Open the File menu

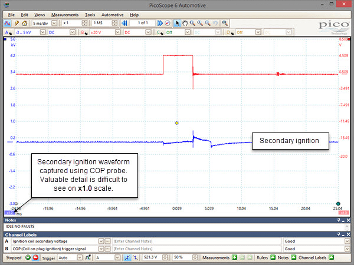coord(11,15)
